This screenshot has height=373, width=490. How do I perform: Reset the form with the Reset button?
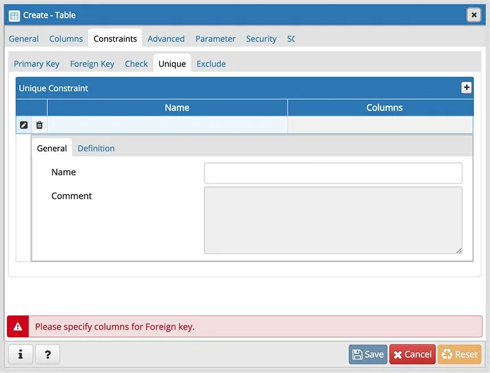point(459,354)
